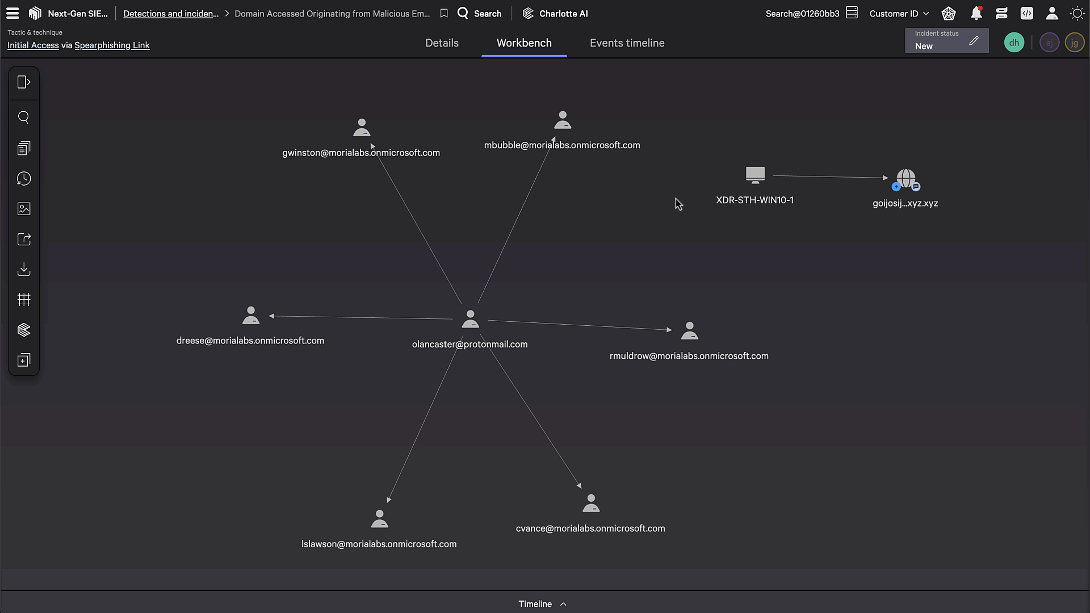The width and height of the screenshot is (1090, 613).
Task: Select the search icon in left sidebar
Action: tap(24, 117)
